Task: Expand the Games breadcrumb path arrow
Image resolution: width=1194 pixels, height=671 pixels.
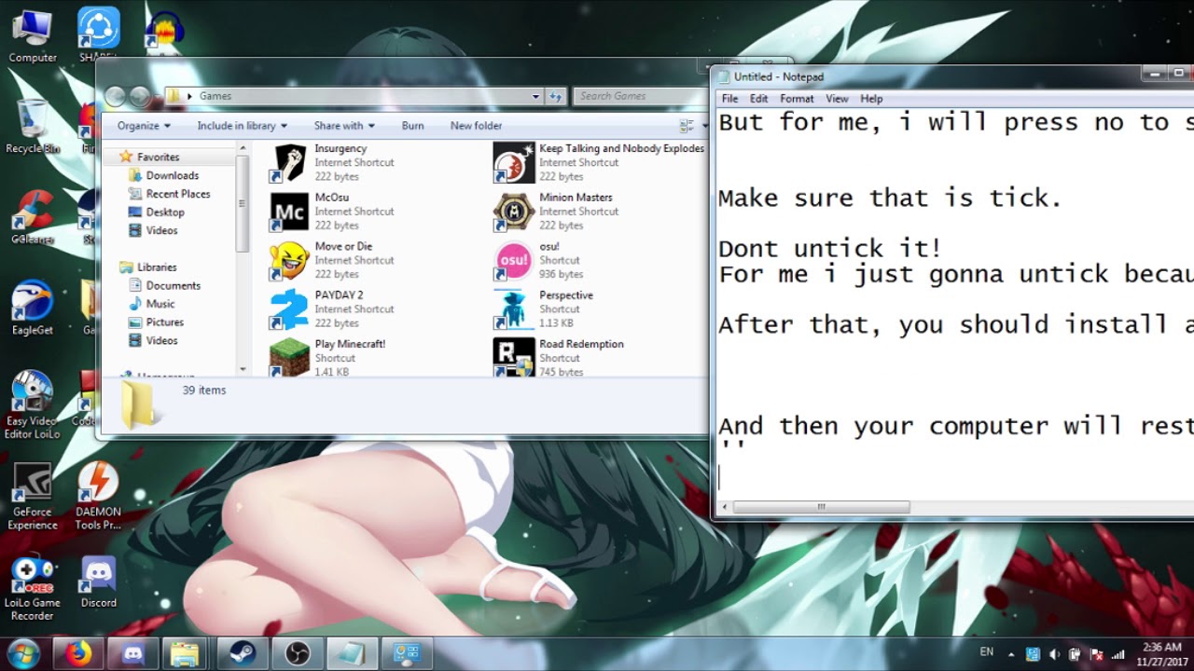Action: [190, 96]
